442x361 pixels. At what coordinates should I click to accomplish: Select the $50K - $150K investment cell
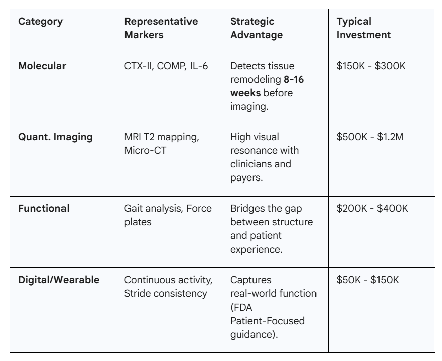pos(367,280)
